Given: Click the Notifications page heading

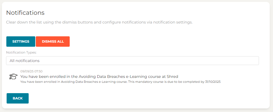Looking at the screenshot, I should (25, 13).
